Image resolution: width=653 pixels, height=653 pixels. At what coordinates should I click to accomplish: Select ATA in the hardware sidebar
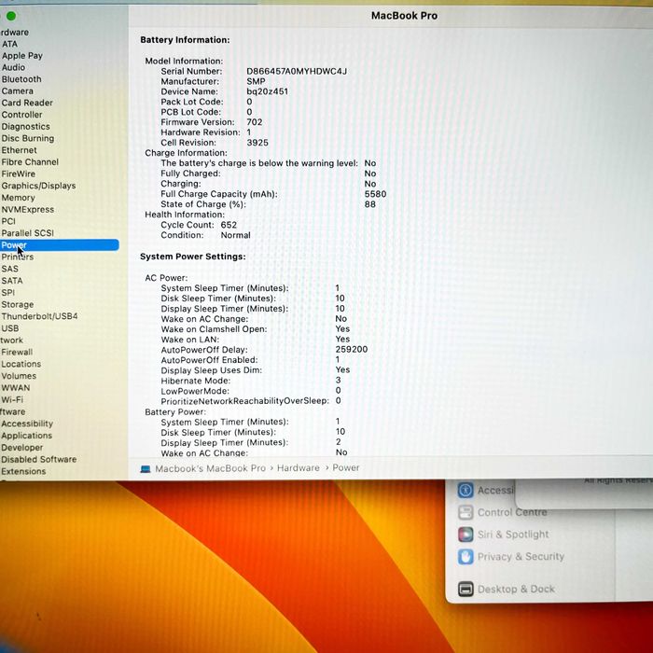[9, 44]
